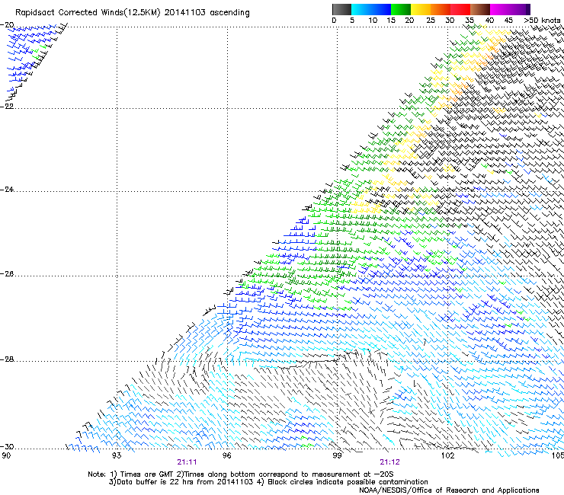
Task: Click the magenta-purple 40-50 knots color segment
Action: click(x=510, y=9)
